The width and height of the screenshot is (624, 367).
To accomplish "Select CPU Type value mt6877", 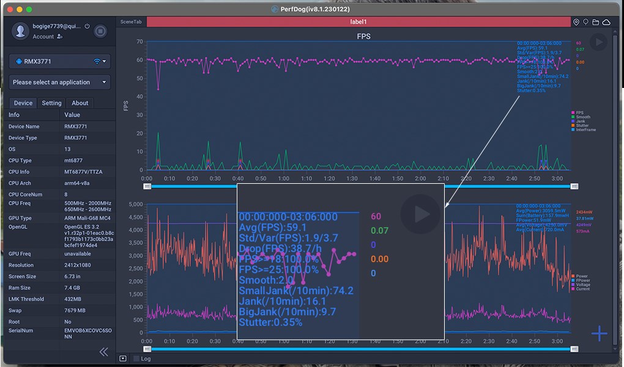I will coord(73,161).
